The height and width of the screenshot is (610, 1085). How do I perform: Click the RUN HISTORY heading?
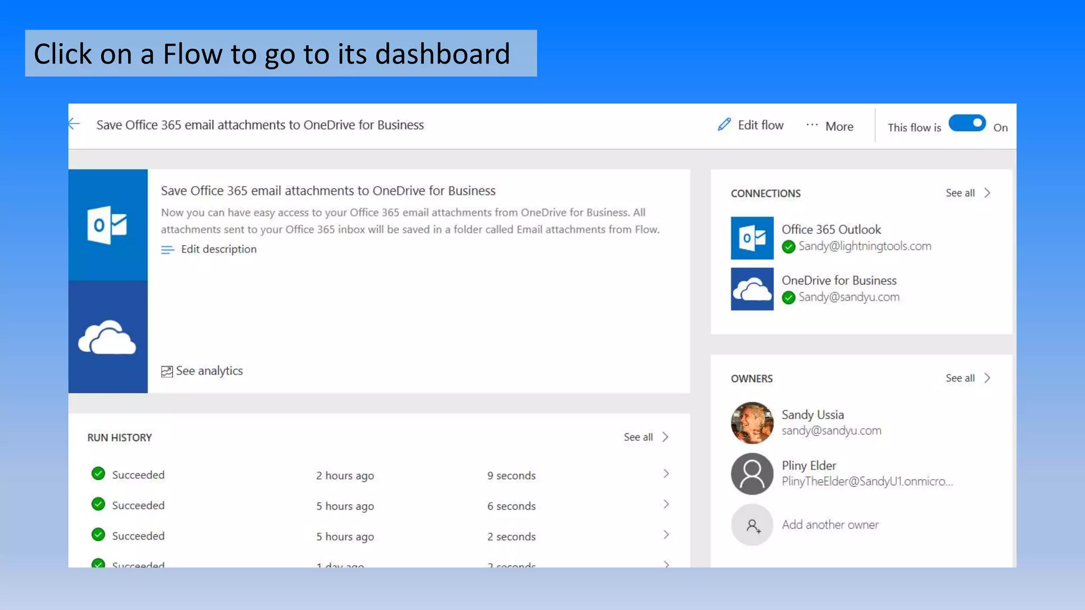(120, 437)
